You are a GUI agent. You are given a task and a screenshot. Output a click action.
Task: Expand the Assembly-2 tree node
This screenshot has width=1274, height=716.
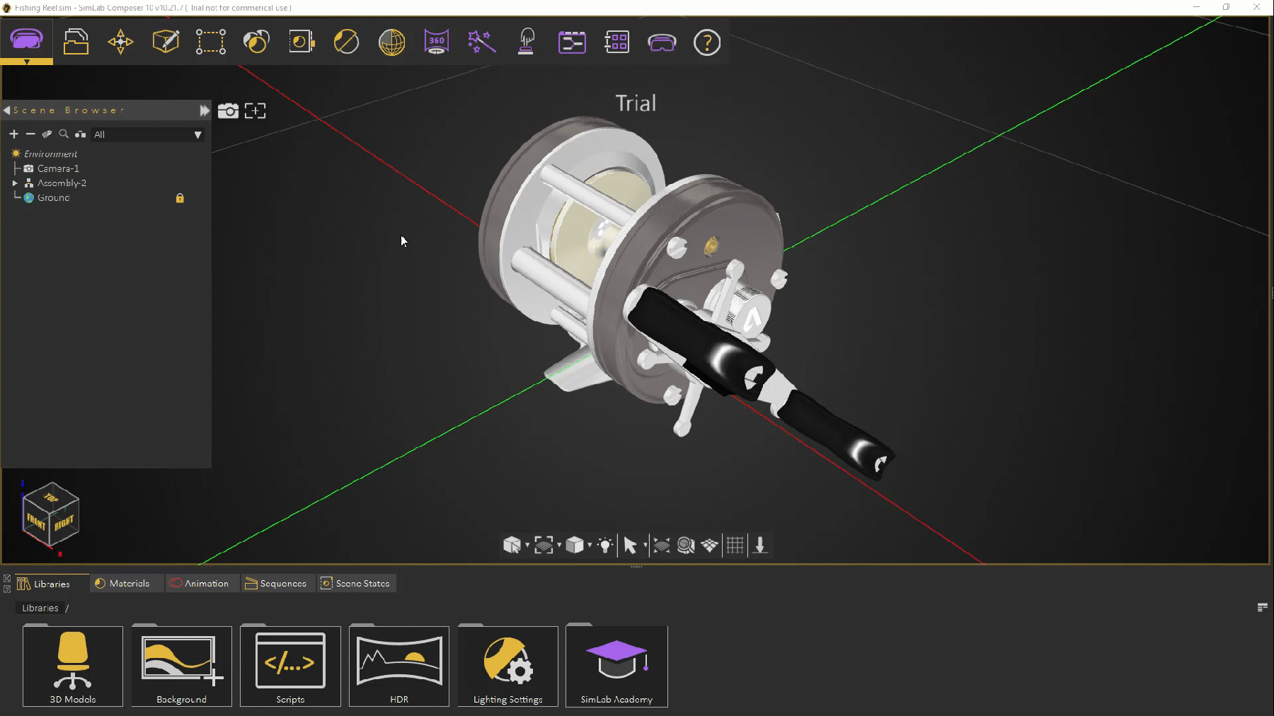tap(15, 183)
